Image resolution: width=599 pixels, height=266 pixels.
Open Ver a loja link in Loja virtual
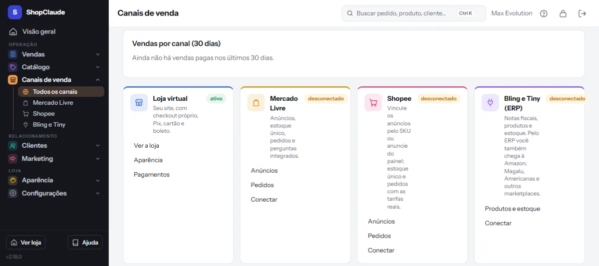(x=146, y=146)
